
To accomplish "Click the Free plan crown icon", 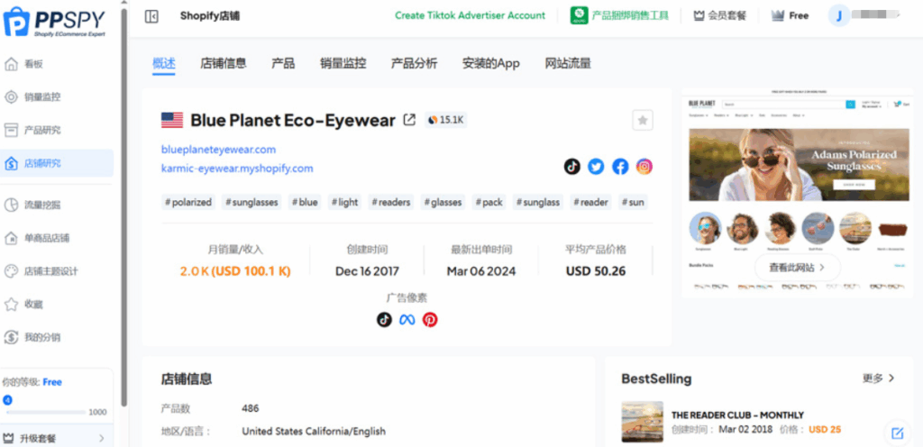I will pyautogui.click(x=778, y=16).
